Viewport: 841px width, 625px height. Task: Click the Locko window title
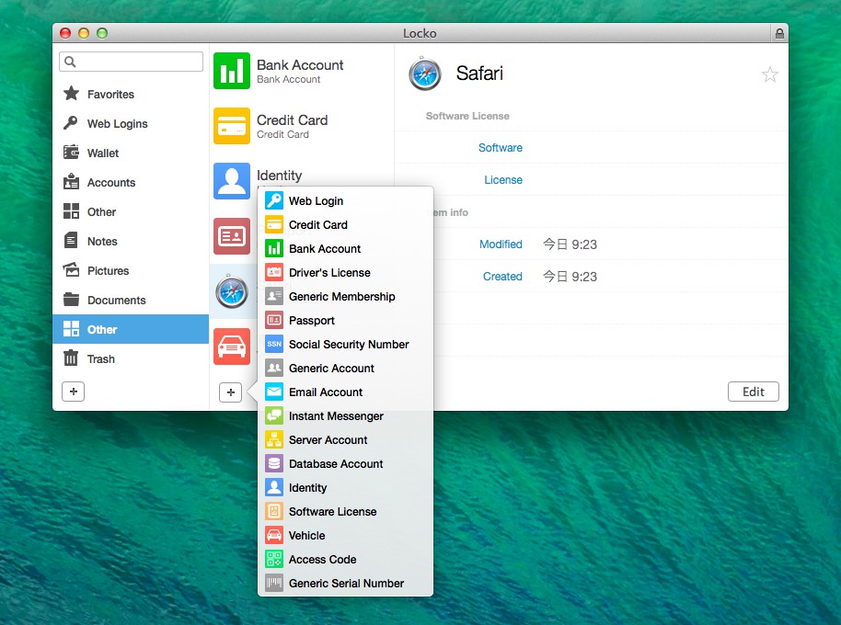420,33
